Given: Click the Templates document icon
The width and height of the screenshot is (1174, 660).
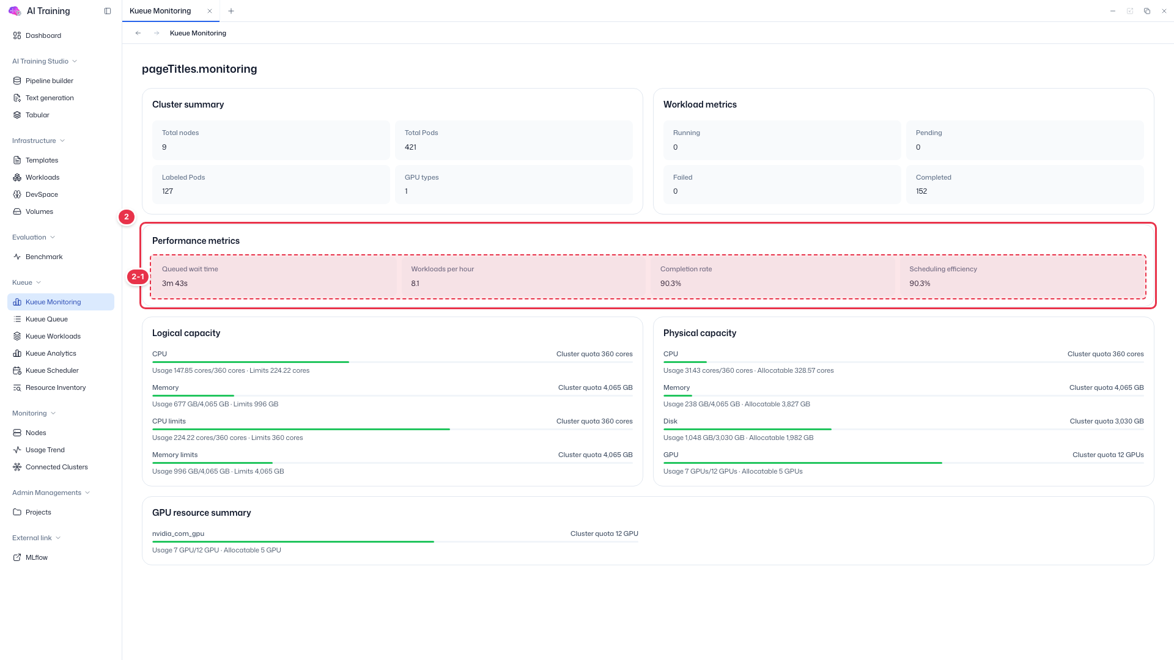Looking at the screenshot, I should pos(17,160).
